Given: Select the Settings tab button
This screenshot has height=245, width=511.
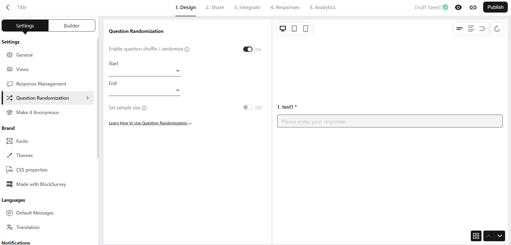Looking at the screenshot, I should coord(25,26).
